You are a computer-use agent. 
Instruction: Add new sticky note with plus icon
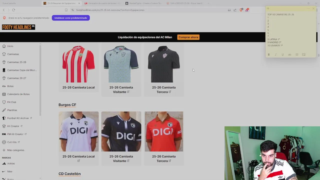[268, 8]
